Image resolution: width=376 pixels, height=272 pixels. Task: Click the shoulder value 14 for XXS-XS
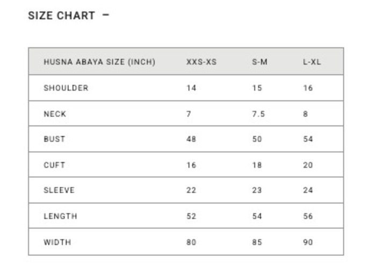191,88
